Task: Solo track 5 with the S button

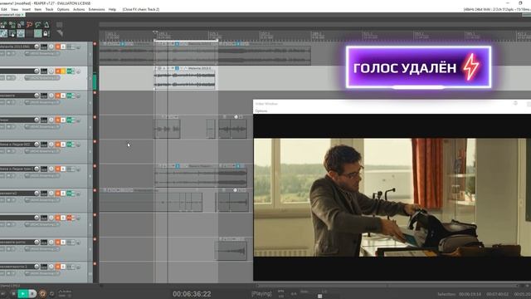Action: click(63, 145)
